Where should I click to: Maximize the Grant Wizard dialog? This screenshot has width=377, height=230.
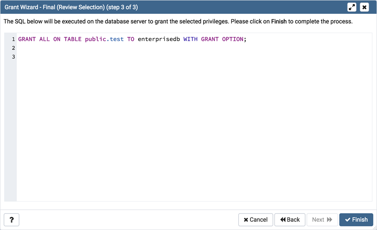point(352,7)
